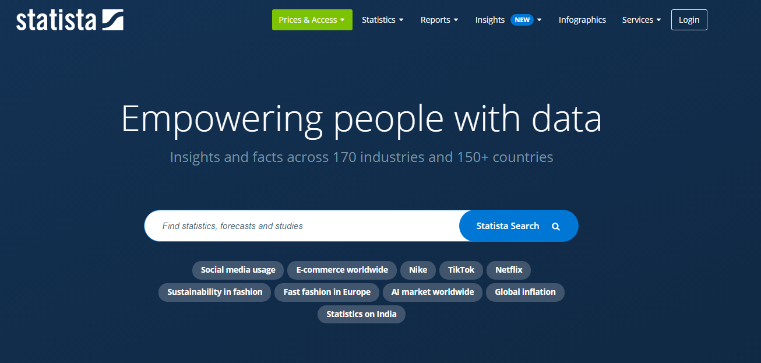Image resolution: width=761 pixels, height=363 pixels.
Task: Open the Reports menu
Action: (x=439, y=20)
